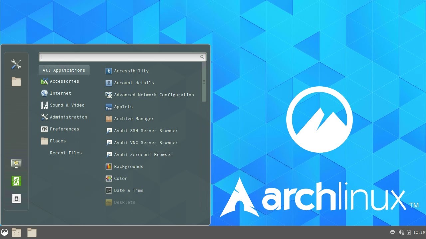Click the green Logout icon
This screenshot has width=426, height=239.
click(x=16, y=181)
